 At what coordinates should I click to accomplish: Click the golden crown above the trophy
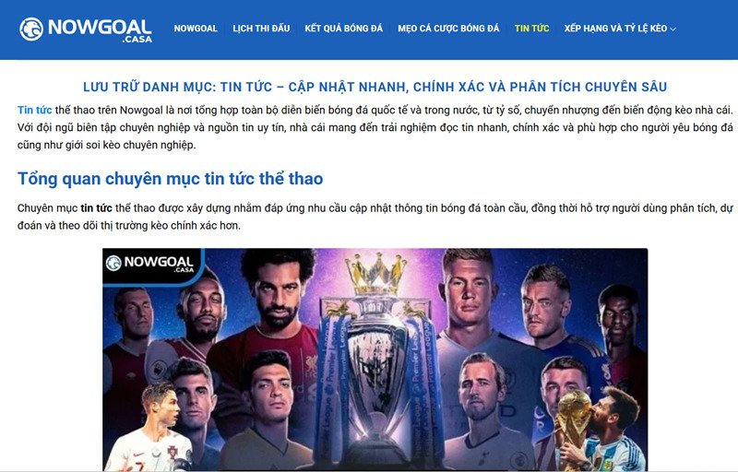point(376,274)
